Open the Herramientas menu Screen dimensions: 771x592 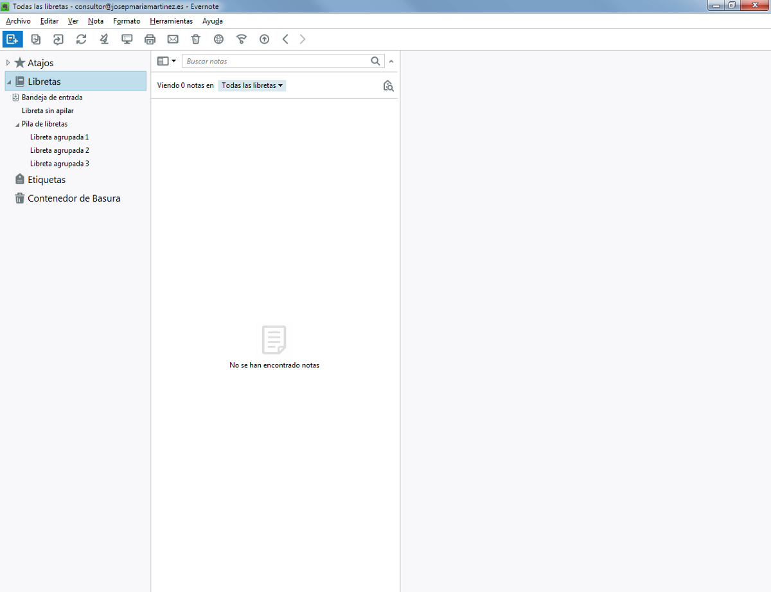click(171, 21)
